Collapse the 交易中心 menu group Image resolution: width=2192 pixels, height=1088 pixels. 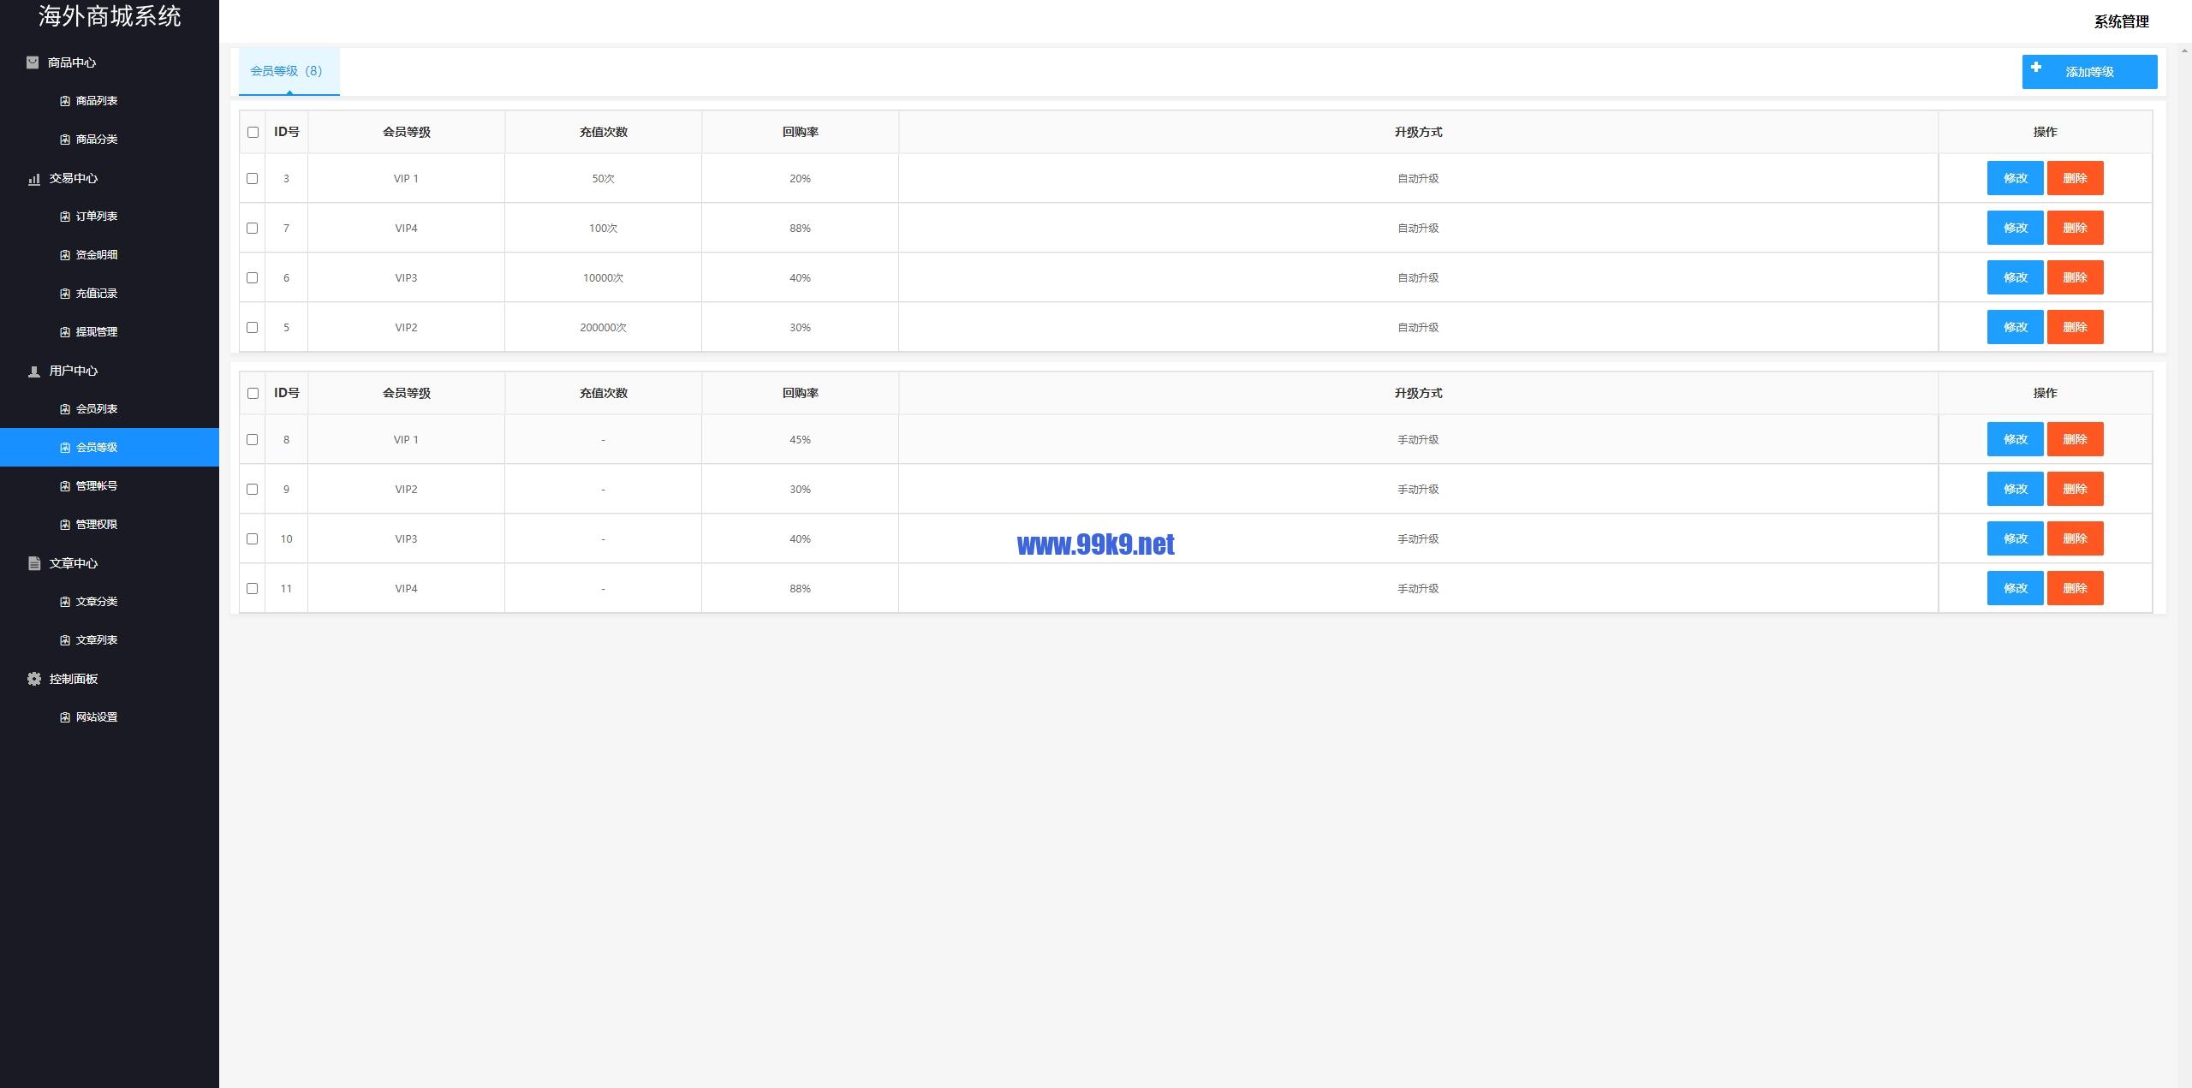[x=110, y=178]
